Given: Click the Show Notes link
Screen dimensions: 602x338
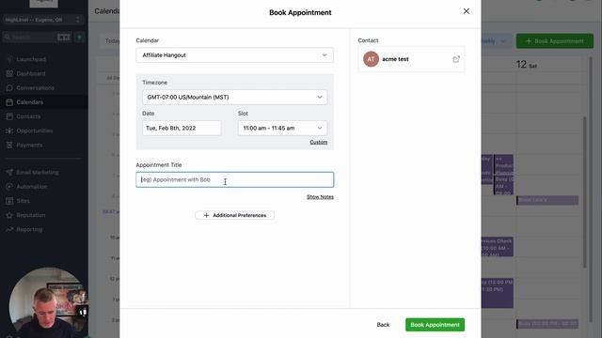Looking at the screenshot, I should (x=320, y=197).
